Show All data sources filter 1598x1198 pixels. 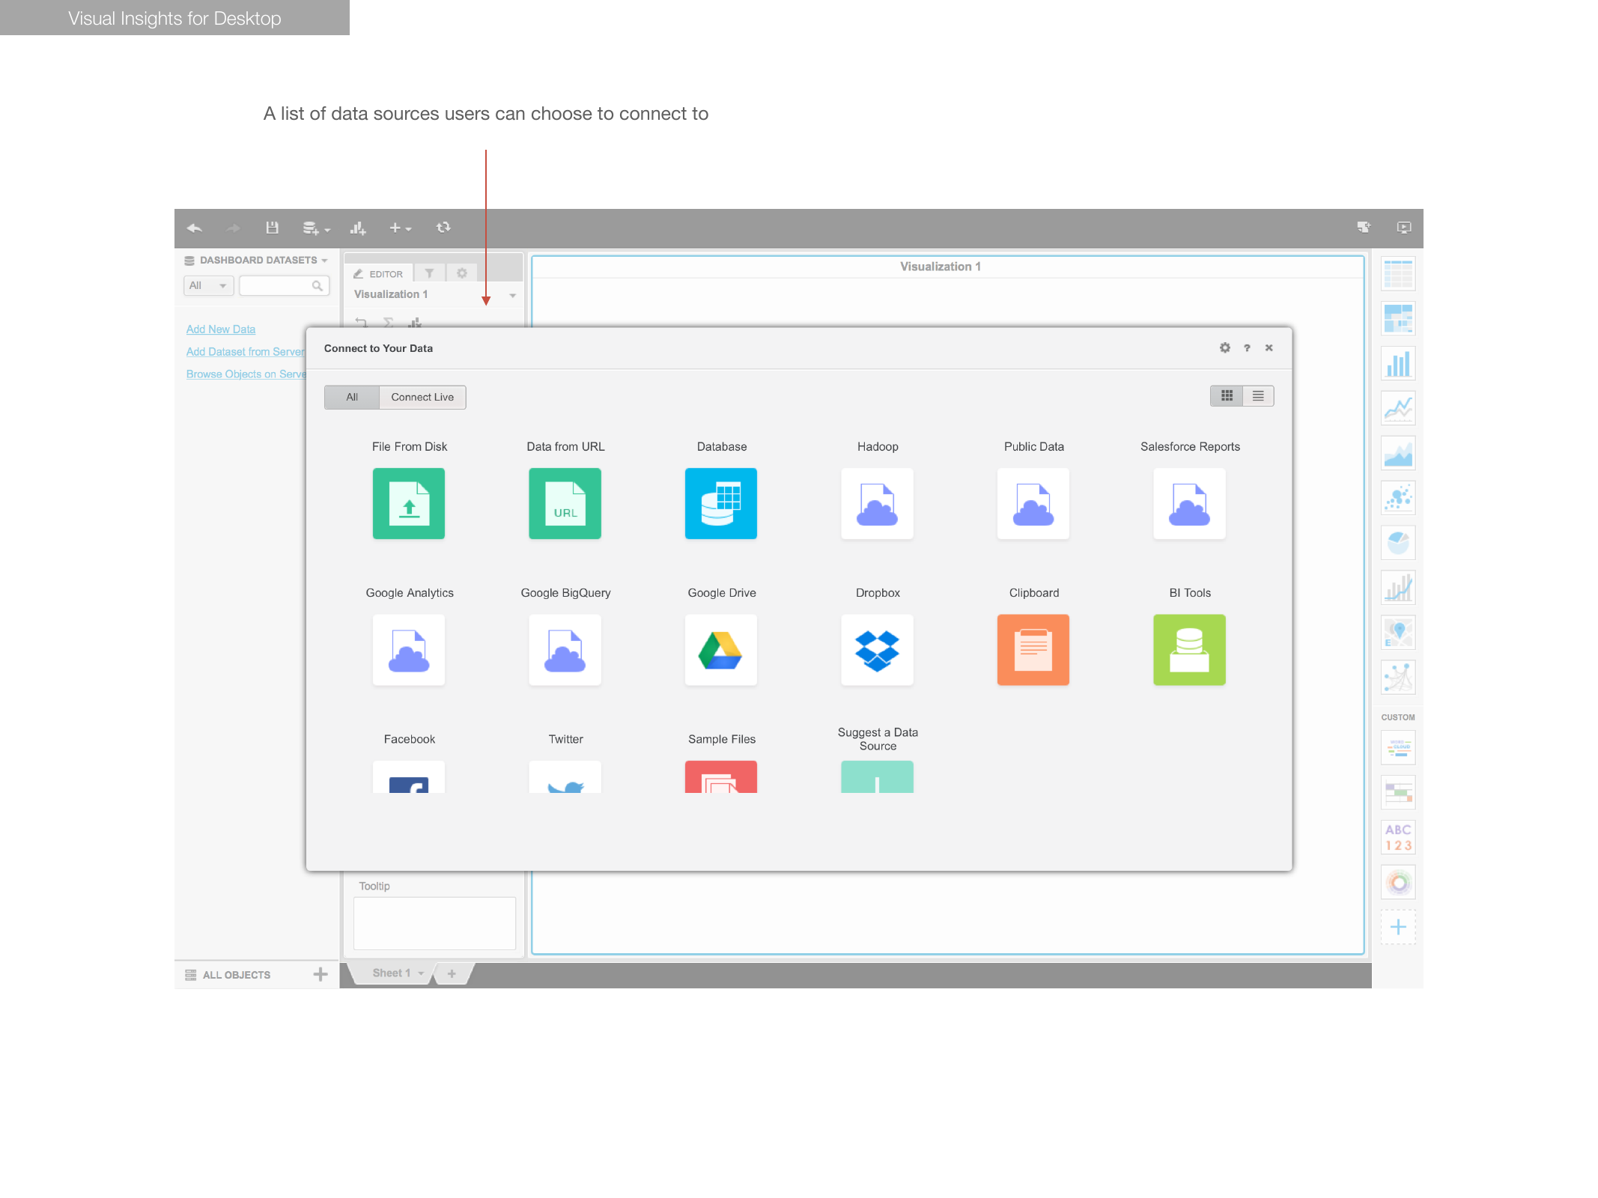tap(352, 397)
